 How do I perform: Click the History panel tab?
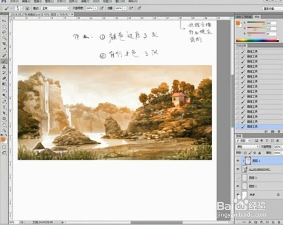(241, 45)
